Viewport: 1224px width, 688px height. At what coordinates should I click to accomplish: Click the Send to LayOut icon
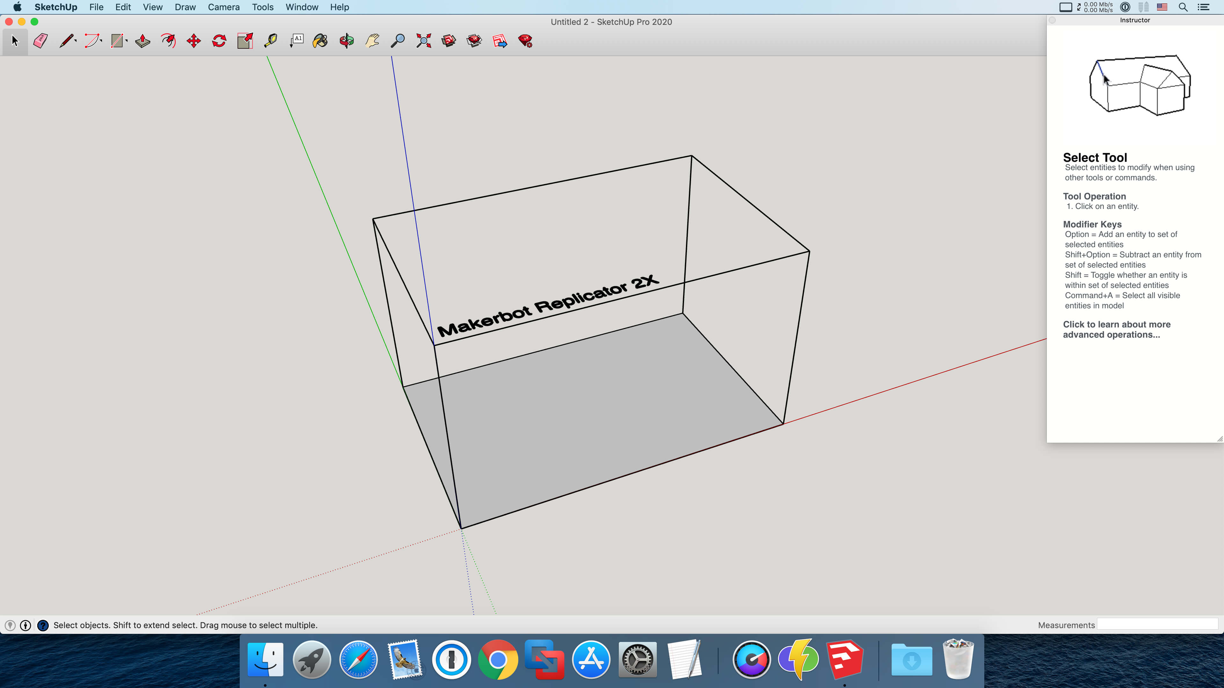(x=500, y=41)
